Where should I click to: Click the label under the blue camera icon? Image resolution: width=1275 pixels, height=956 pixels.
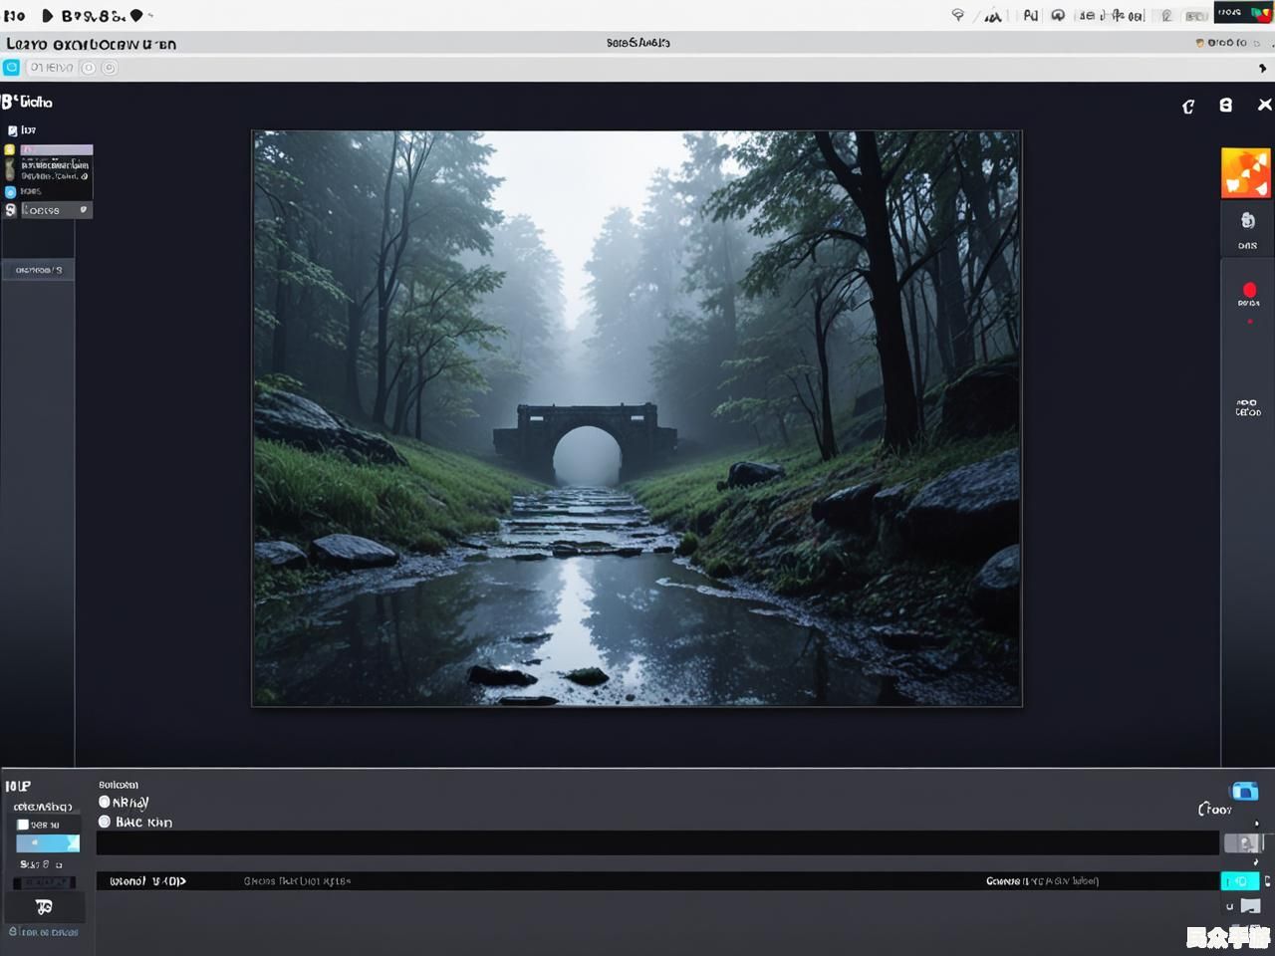click(1215, 810)
